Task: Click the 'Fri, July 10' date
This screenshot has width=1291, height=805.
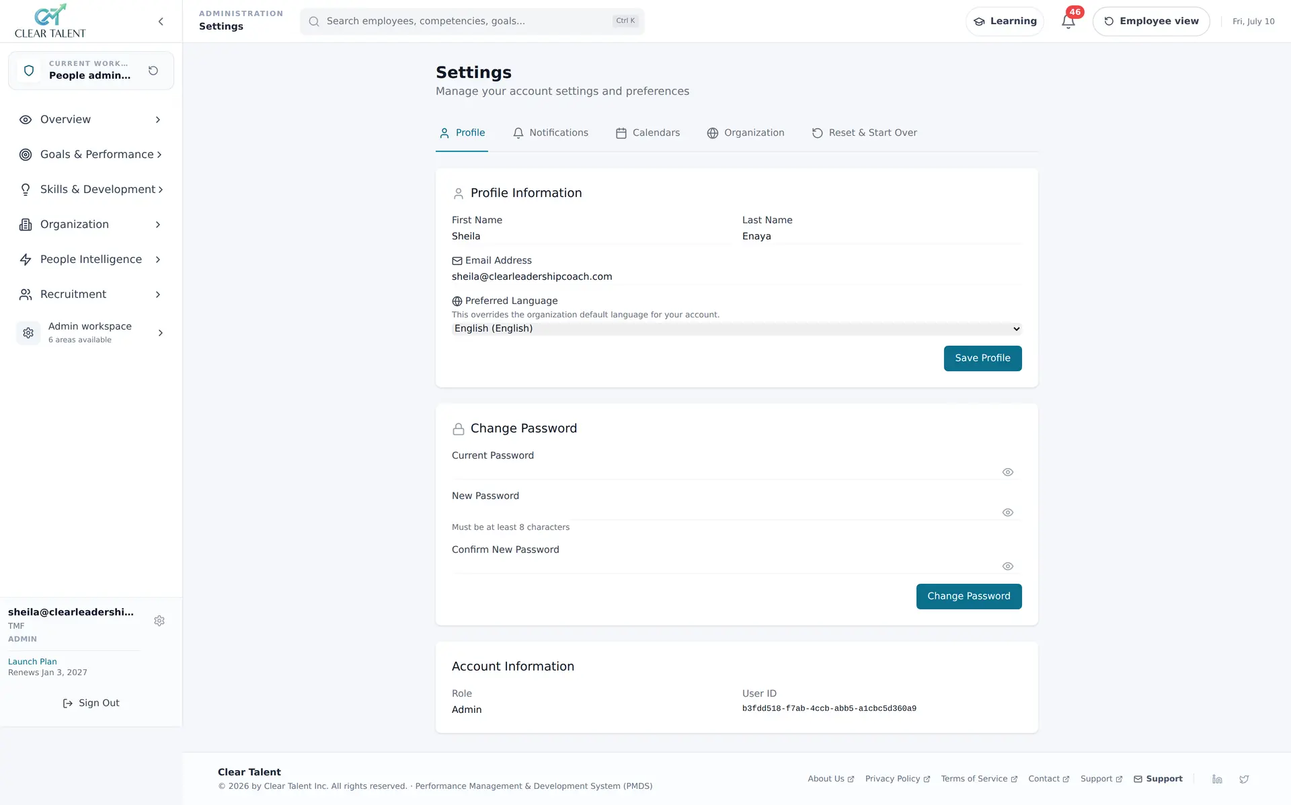Action: point(1253,22)
